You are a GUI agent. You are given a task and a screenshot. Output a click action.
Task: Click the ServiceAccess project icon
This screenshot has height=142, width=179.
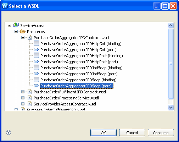(16, 25)
